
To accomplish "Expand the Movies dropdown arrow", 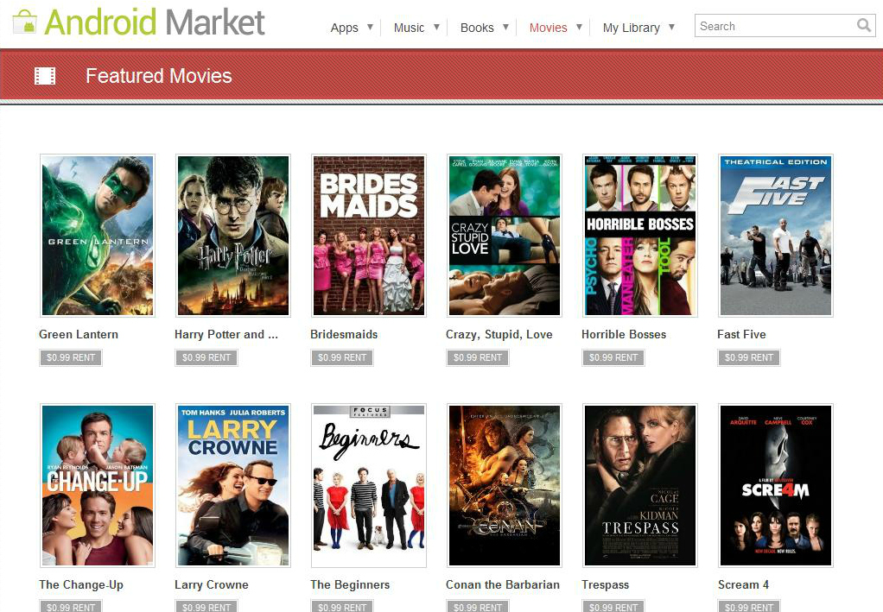I will (579, 27).
